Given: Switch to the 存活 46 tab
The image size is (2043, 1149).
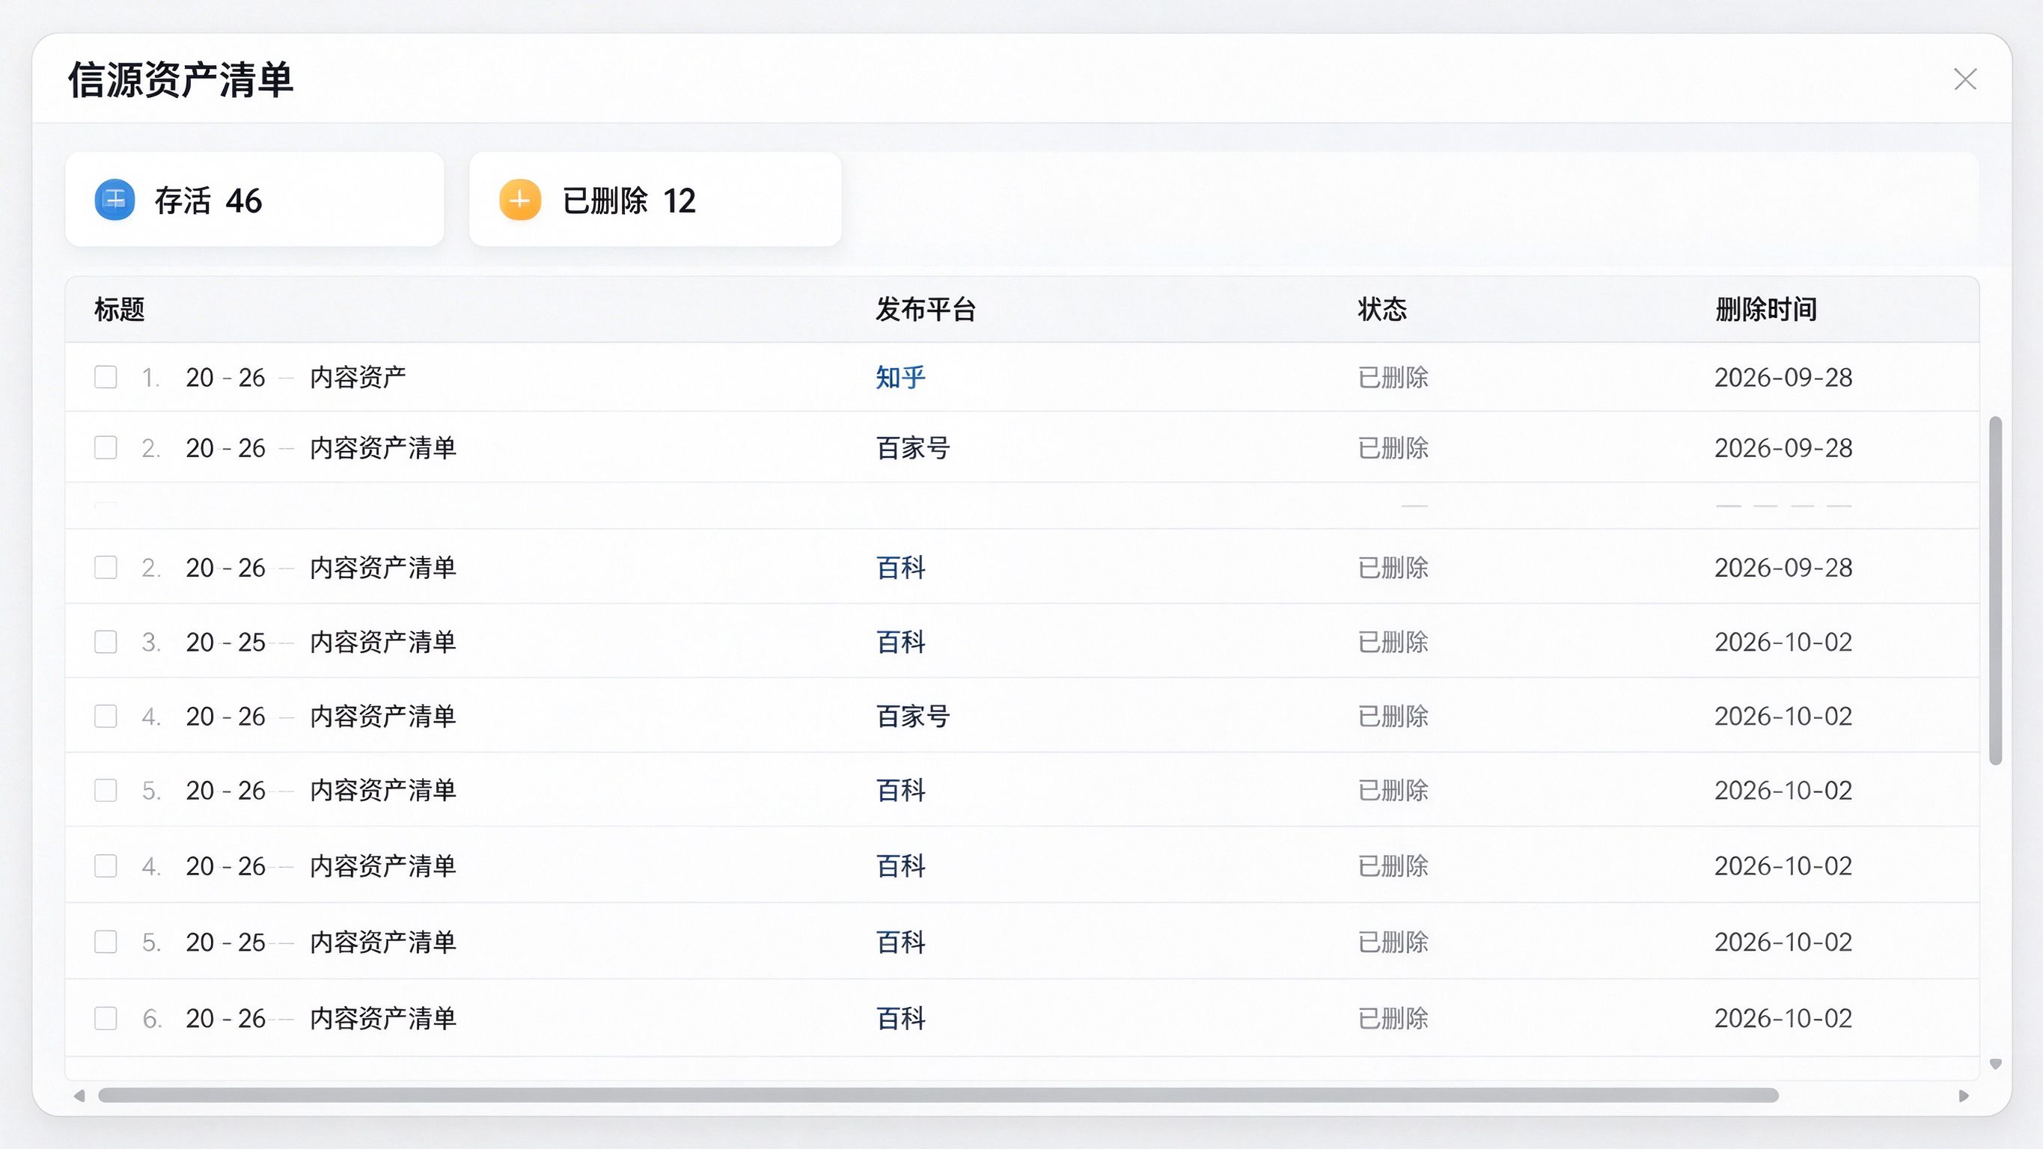Looking at the screenshot, I should [254, 199].
